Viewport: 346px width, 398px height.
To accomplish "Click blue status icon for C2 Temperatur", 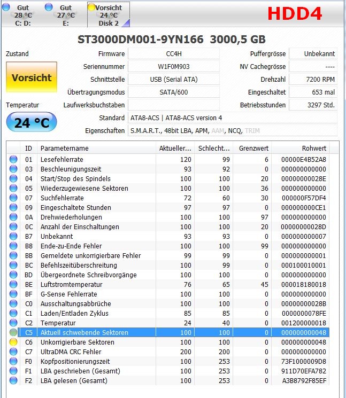I will pos(13,323).
